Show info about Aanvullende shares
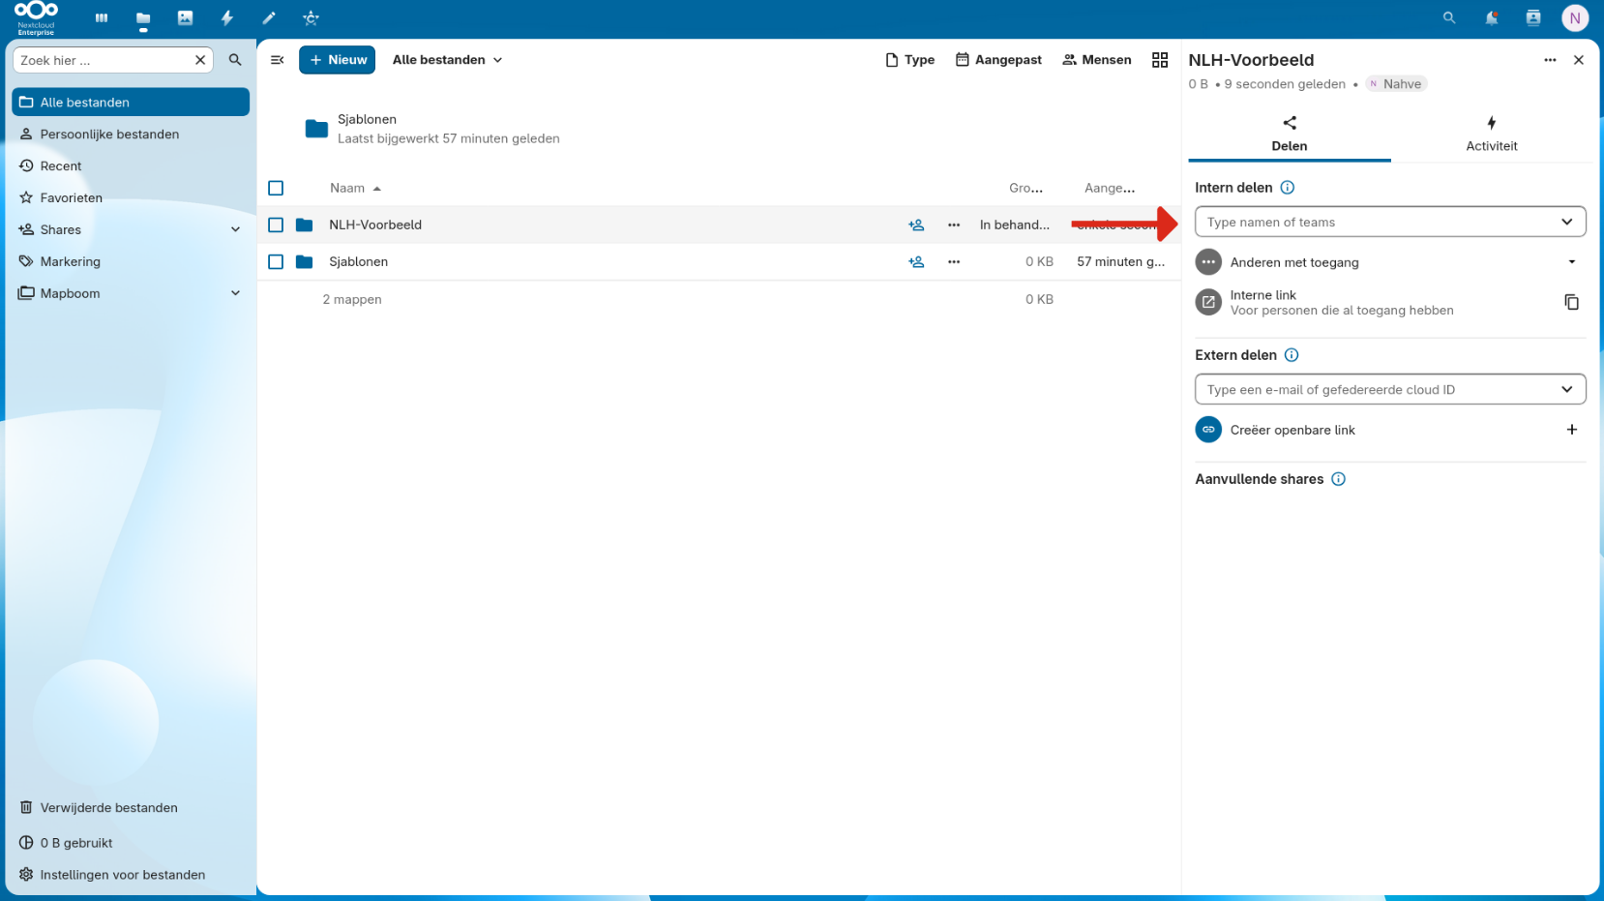 coord(1339,479)
